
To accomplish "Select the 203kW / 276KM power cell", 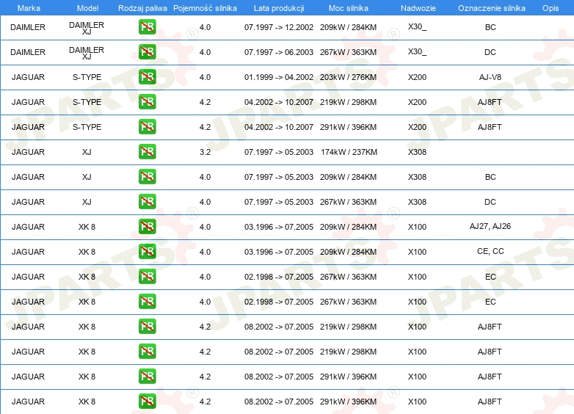I will (348, 77).
